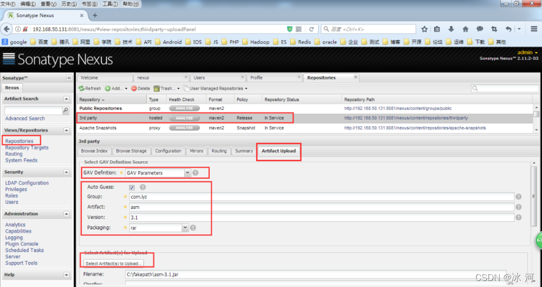This screenshot has height=287, width=542.
Task: Click the help icon beside Auto Guess
Action: point(143,187)
